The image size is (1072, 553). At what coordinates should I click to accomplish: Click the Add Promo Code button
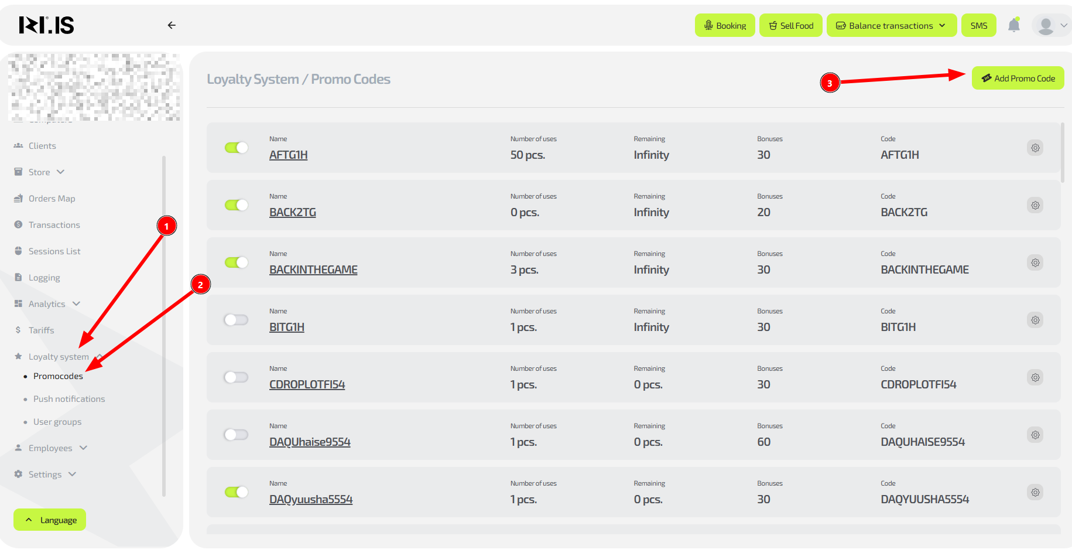1018,78
